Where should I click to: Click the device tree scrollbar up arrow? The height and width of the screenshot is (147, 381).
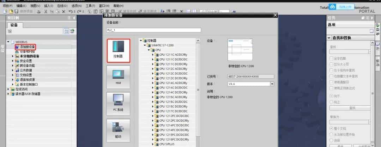pyautogui.click(x=198, y=41)
